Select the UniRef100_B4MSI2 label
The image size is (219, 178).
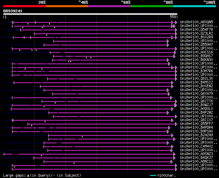196,82
